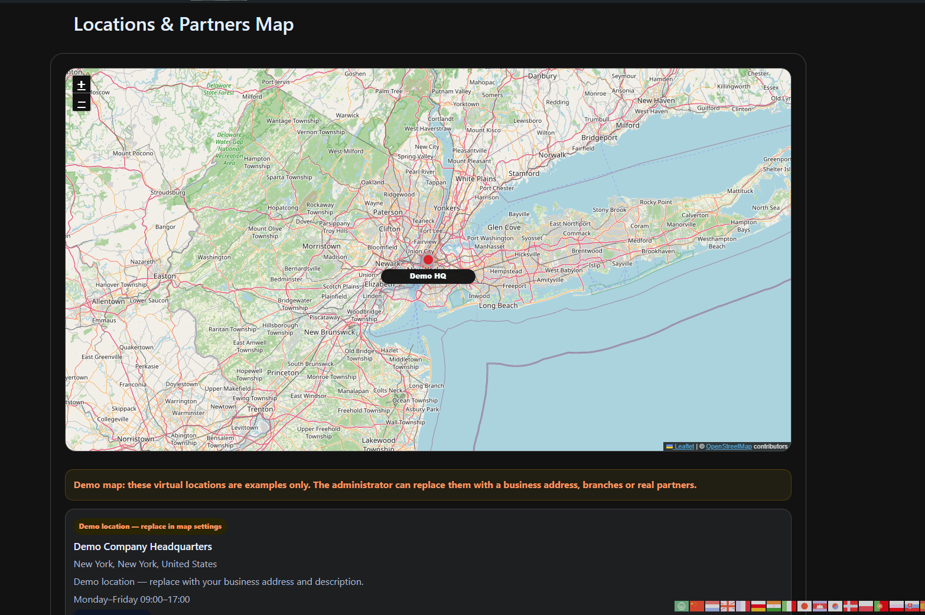Image resolution: width=925 pixels, height=615 pixels.
Task: Click the Allentown label on the map
Action: coord(108,302)
